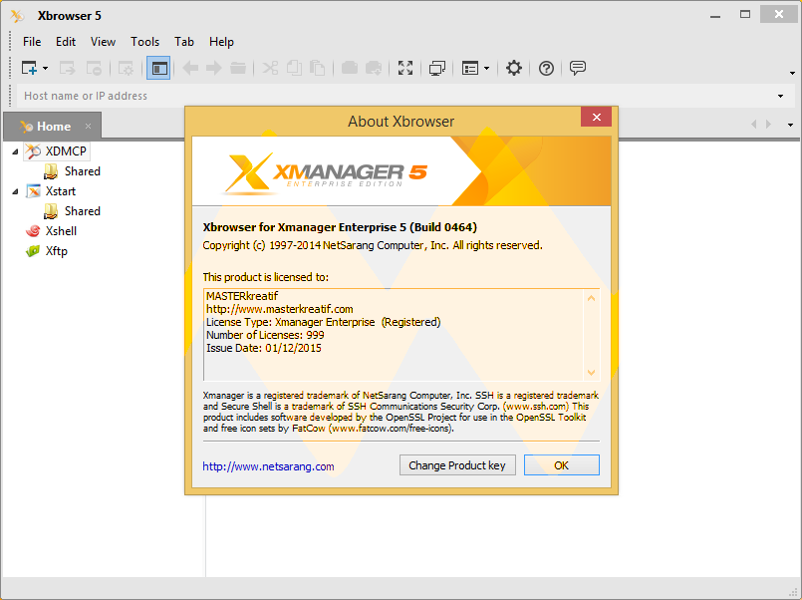
Task: Click the MASTERkreatif license text line
Action: pos(242,296)
